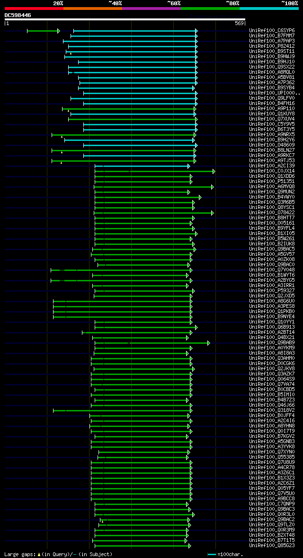Select the UniRef100_Q55385 label
This screenshot has width=303, height=558.
pos(272,456)
